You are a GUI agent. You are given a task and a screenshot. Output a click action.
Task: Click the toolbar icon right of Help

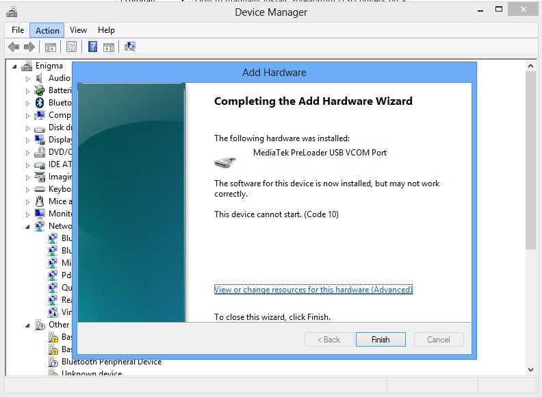[x=109, y=47]
